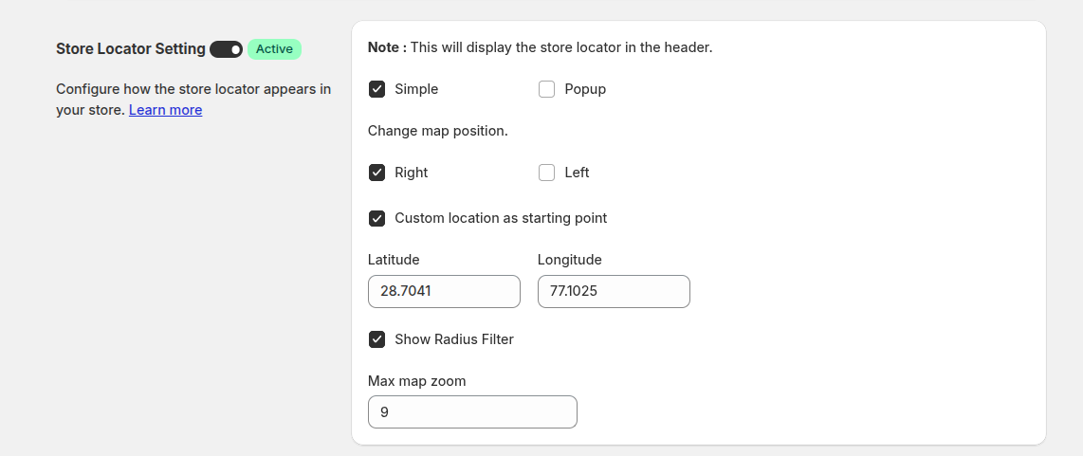Toggle the Store Locator Setting switch

tap(226, 49)
